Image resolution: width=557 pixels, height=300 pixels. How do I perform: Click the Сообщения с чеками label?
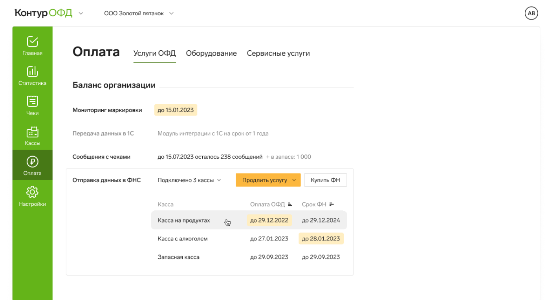point(101,157)
